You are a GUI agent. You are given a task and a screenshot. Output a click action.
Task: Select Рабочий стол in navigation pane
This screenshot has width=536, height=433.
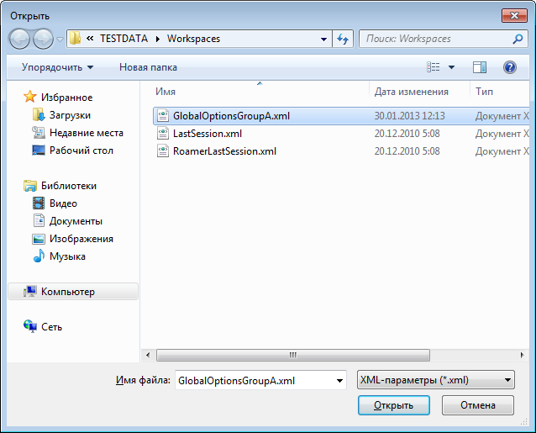click(81, 150)
